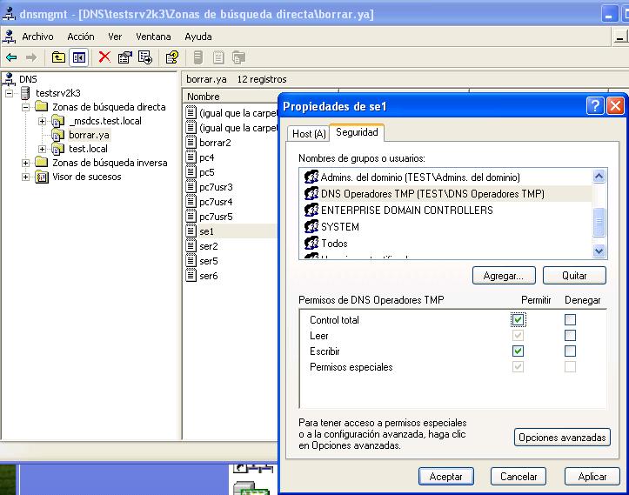
Task: Expand the Visor de sucesos node
Action: [x=26, y=177]
